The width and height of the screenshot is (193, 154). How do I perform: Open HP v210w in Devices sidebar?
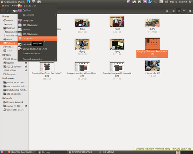pyautogui.click(x=10, y=70)
